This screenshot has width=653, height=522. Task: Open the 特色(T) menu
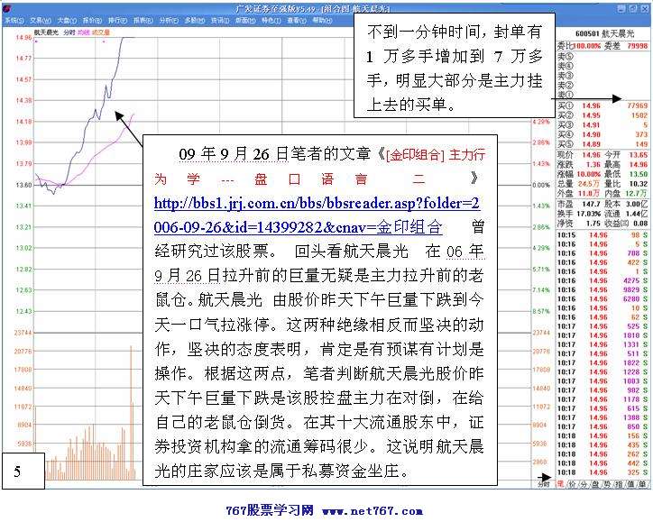coord(271,20)
